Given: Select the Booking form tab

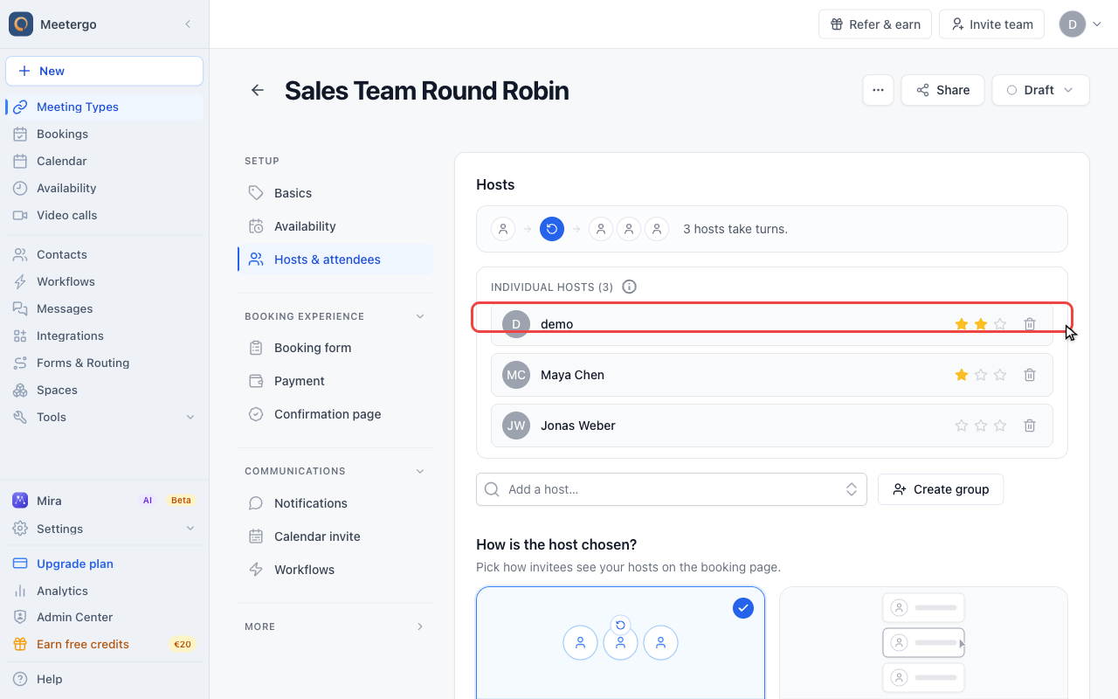Looking at the screenshot, I should [335, 348].
